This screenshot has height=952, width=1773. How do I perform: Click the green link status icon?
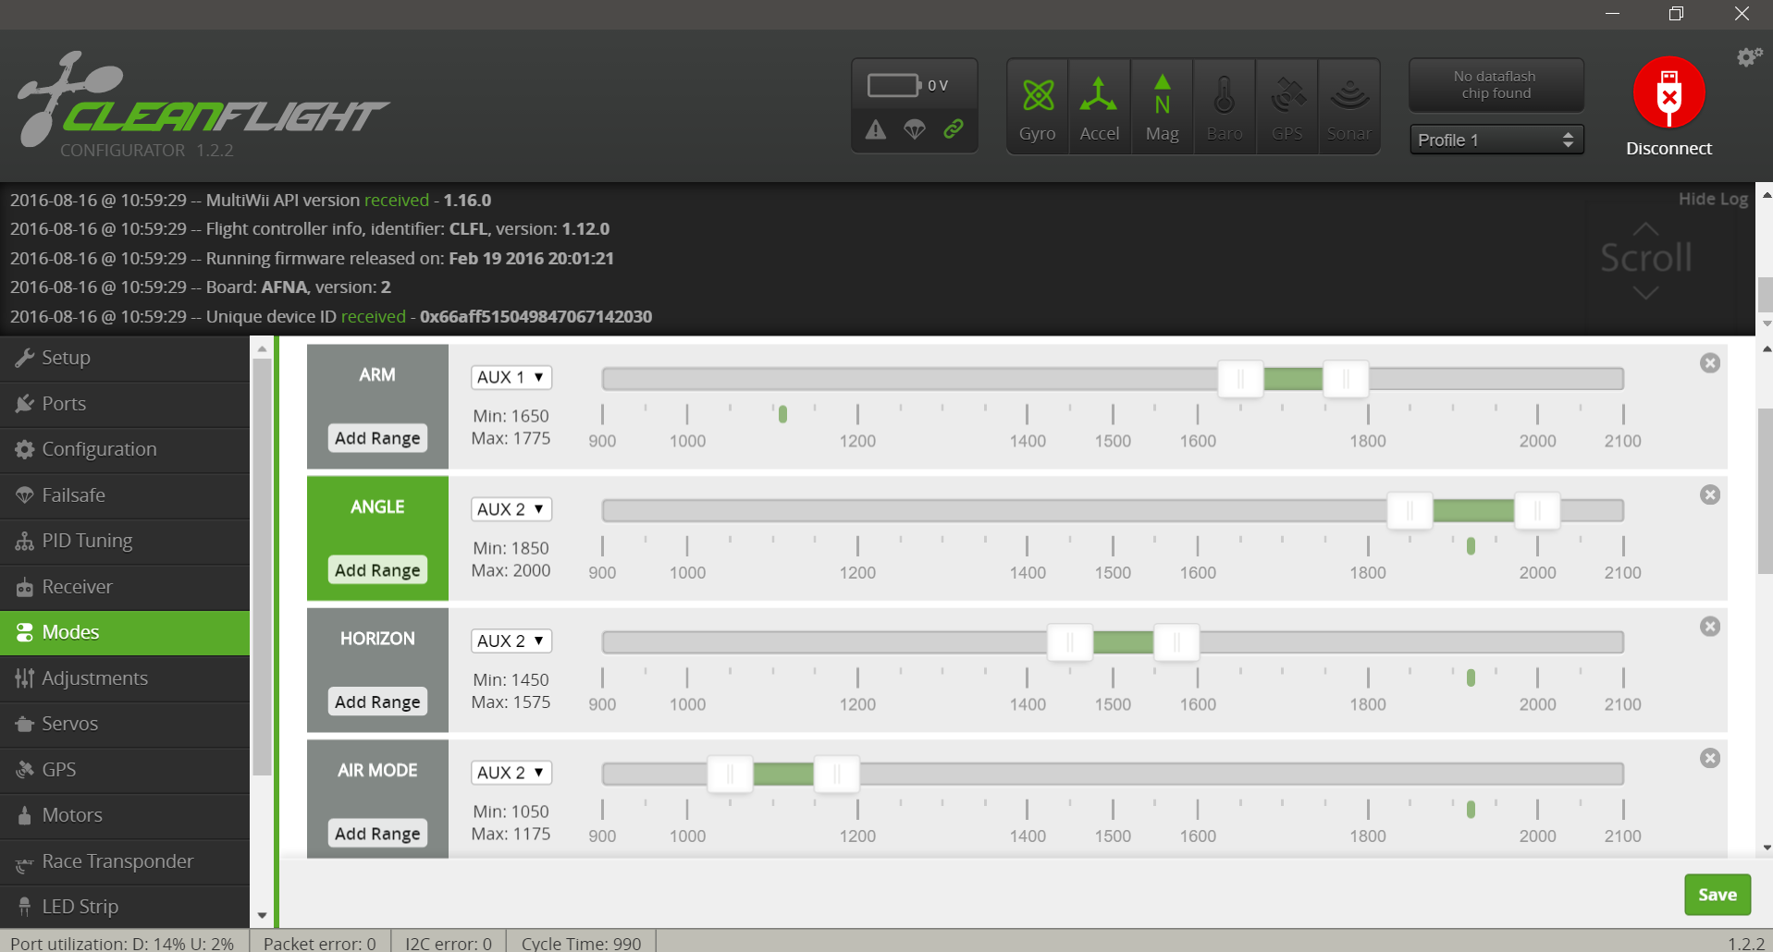pos(954,129)
